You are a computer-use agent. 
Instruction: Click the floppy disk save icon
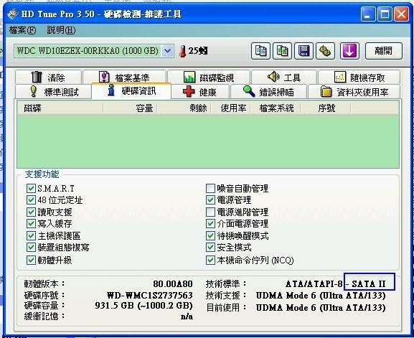point(304,51)
